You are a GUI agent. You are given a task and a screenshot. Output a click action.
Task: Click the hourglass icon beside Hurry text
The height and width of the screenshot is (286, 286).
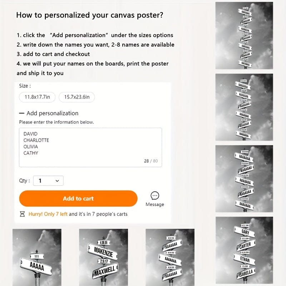pyautogui.click(x=22, y=214)
